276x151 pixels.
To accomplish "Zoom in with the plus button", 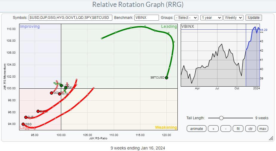I will [213, 129].
